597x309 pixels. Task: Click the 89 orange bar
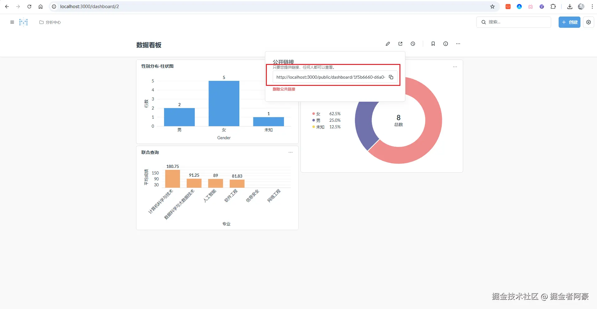click(216, 183)
